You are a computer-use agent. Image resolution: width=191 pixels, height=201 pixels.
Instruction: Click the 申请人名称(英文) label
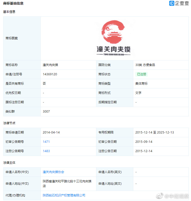pyautogui.click(x=110, y=172)
